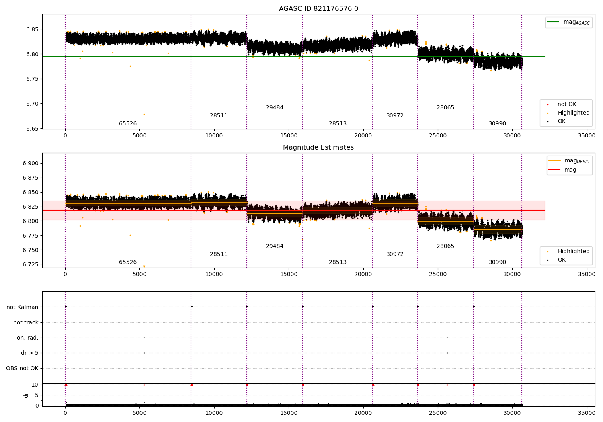The width and height of the screenshot is (603, 422).
Task: Click obsid label 28065 in Magnitude Estimates plot
Action: tap(445, 246)
